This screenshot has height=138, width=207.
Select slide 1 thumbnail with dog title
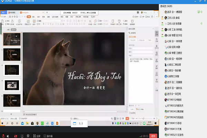pyautogui.click(x=12, y=39)
